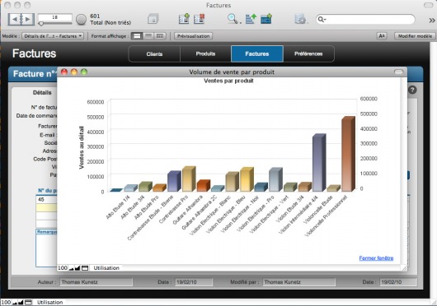This screenshot has width=437, height=306.
Task: Open the Find magnifier tool
Action: point(233,19)
